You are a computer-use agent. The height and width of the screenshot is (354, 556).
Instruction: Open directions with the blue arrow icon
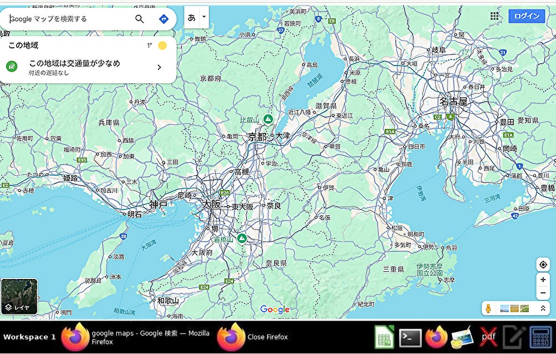click(x=163, y=19)
